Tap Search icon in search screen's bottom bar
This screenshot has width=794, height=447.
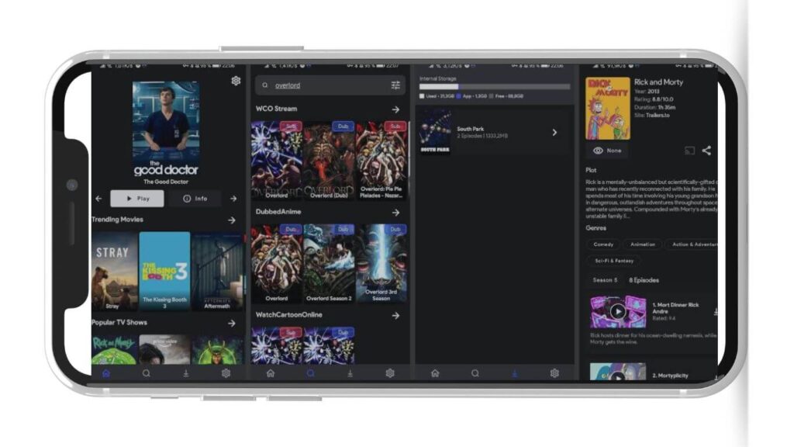pos(310,373)
